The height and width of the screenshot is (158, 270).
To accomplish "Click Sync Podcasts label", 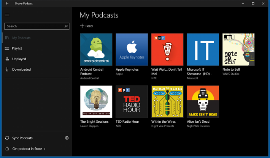I will (22, 138).
